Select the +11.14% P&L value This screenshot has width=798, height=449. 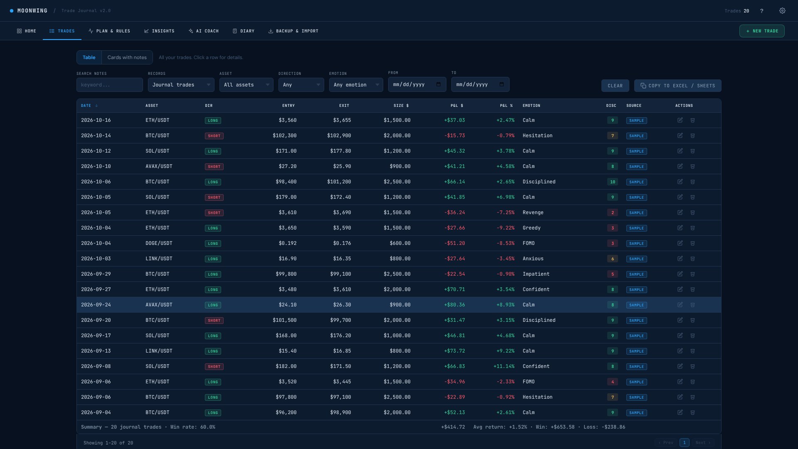click(x=504, y=366)
